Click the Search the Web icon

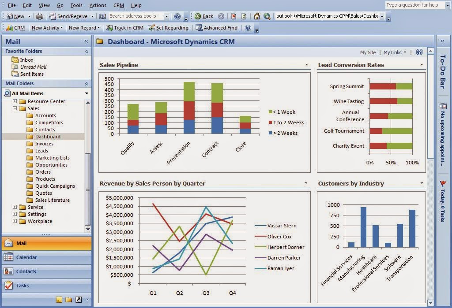pos(267,16)
